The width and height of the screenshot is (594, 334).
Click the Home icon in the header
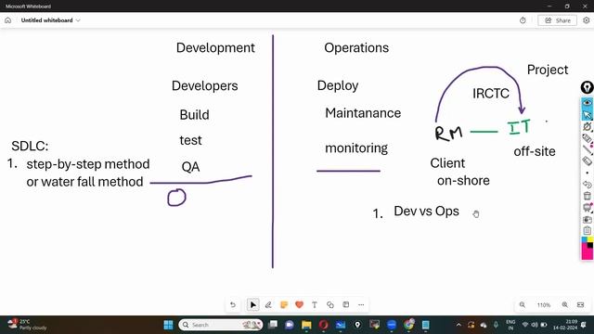click(x=8, y=20)
